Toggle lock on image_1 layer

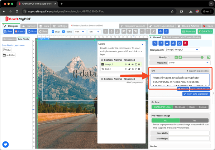[x=129, y=64]
